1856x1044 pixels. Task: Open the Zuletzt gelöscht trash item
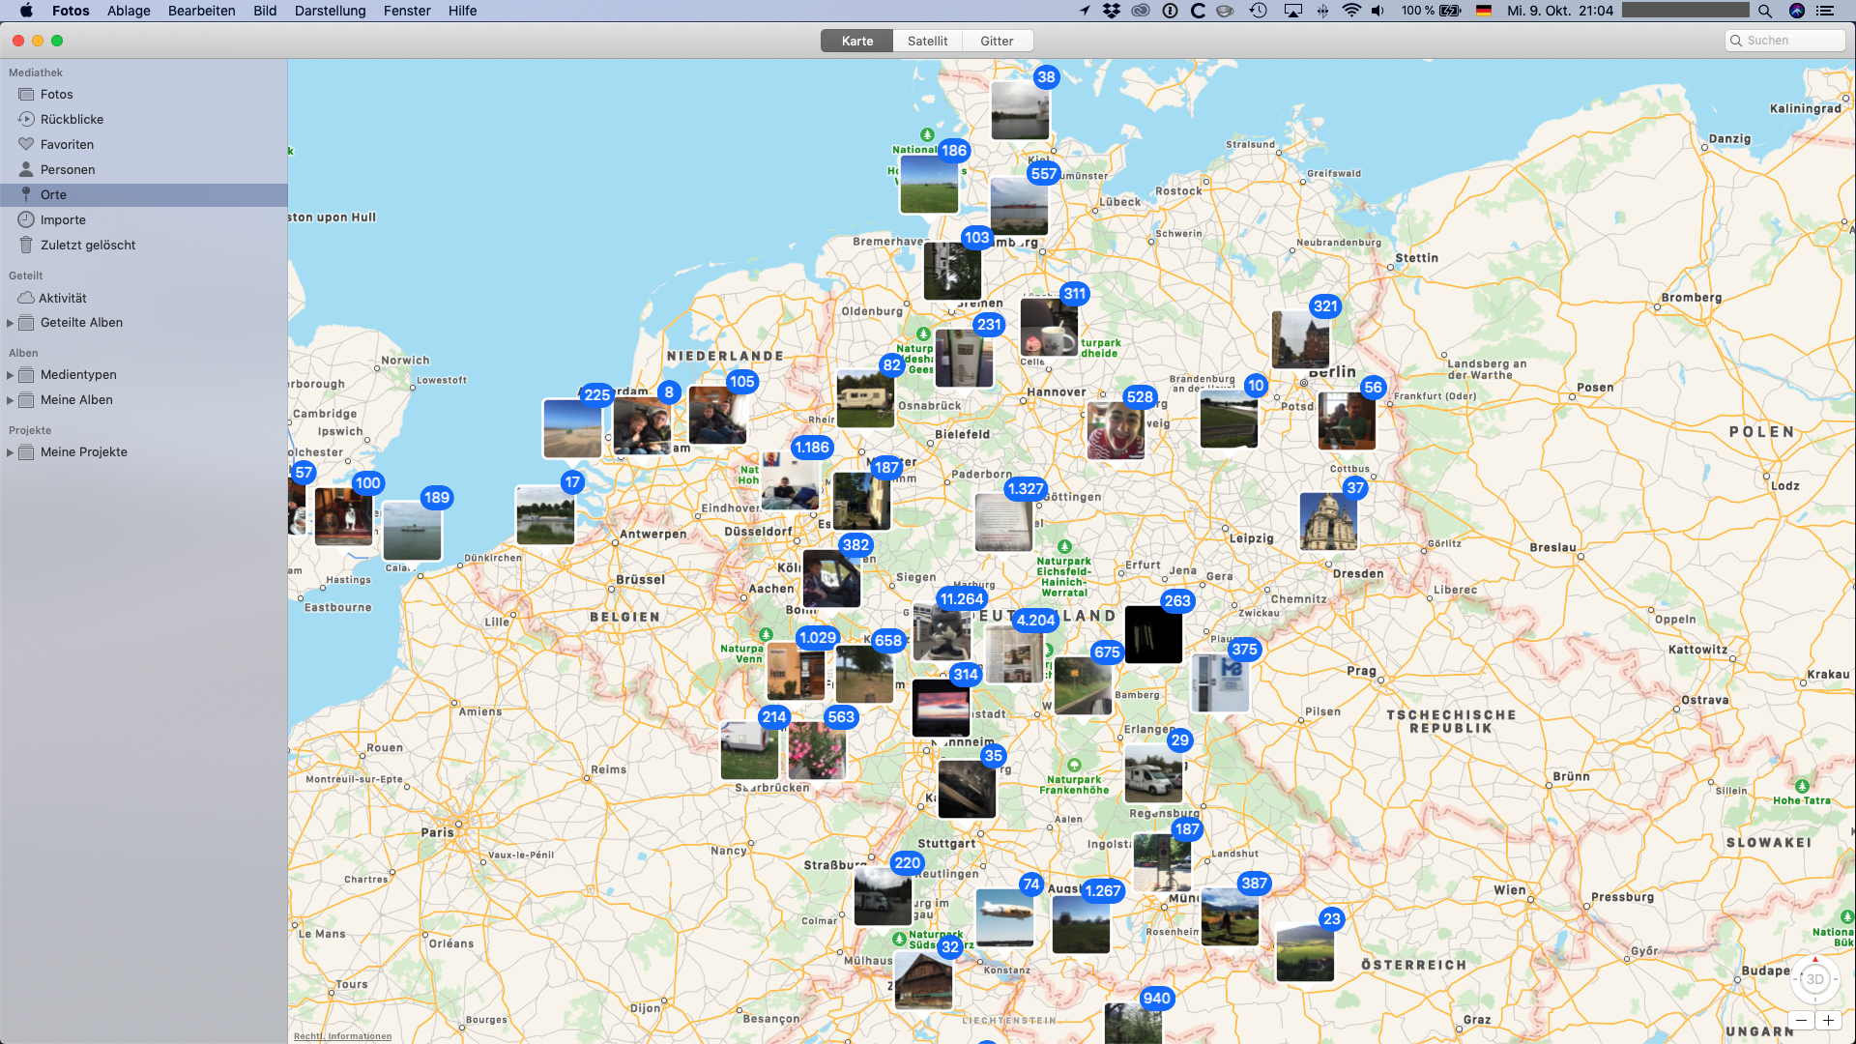(87, 245)
